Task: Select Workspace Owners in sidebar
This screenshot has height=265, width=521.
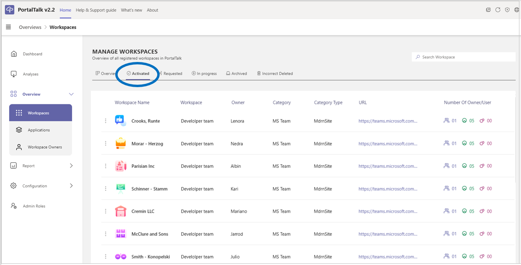Action: pos(44,147)
